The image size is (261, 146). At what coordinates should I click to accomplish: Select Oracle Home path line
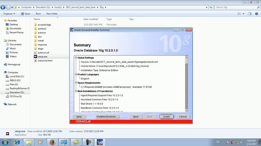115,66
